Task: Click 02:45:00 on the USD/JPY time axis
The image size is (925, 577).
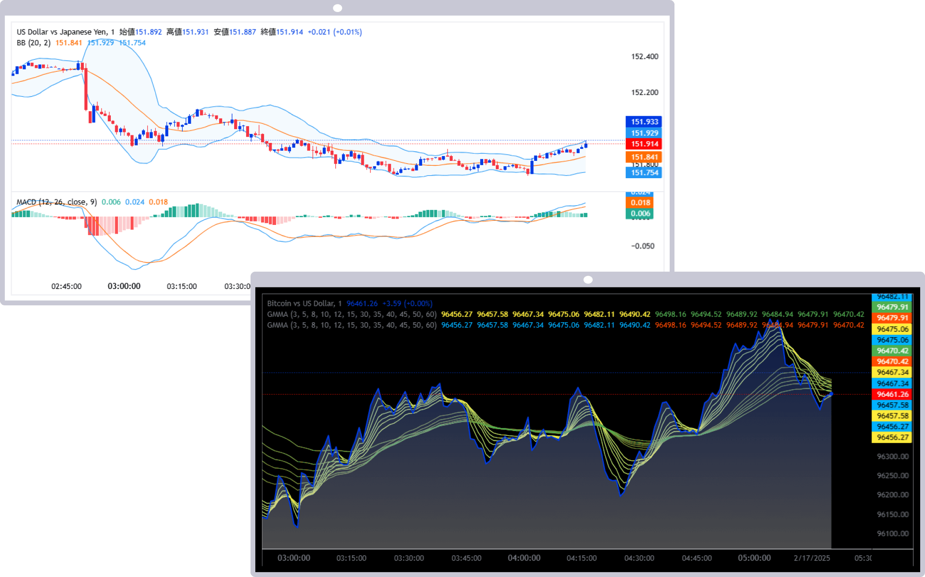Action: click(66, 286)
